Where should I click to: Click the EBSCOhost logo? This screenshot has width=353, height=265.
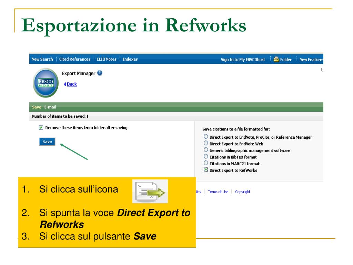pos(46,83)
